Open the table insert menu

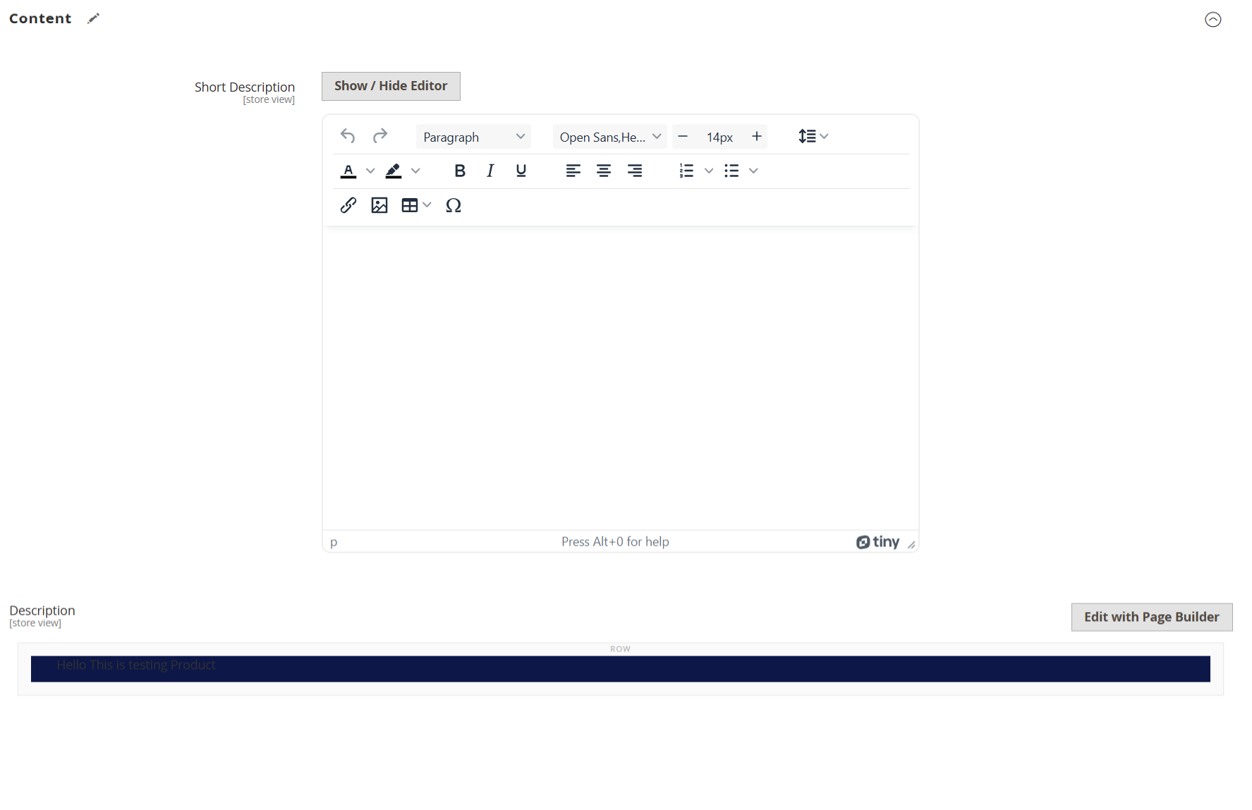pyautogui.click(x=416, y=205)
